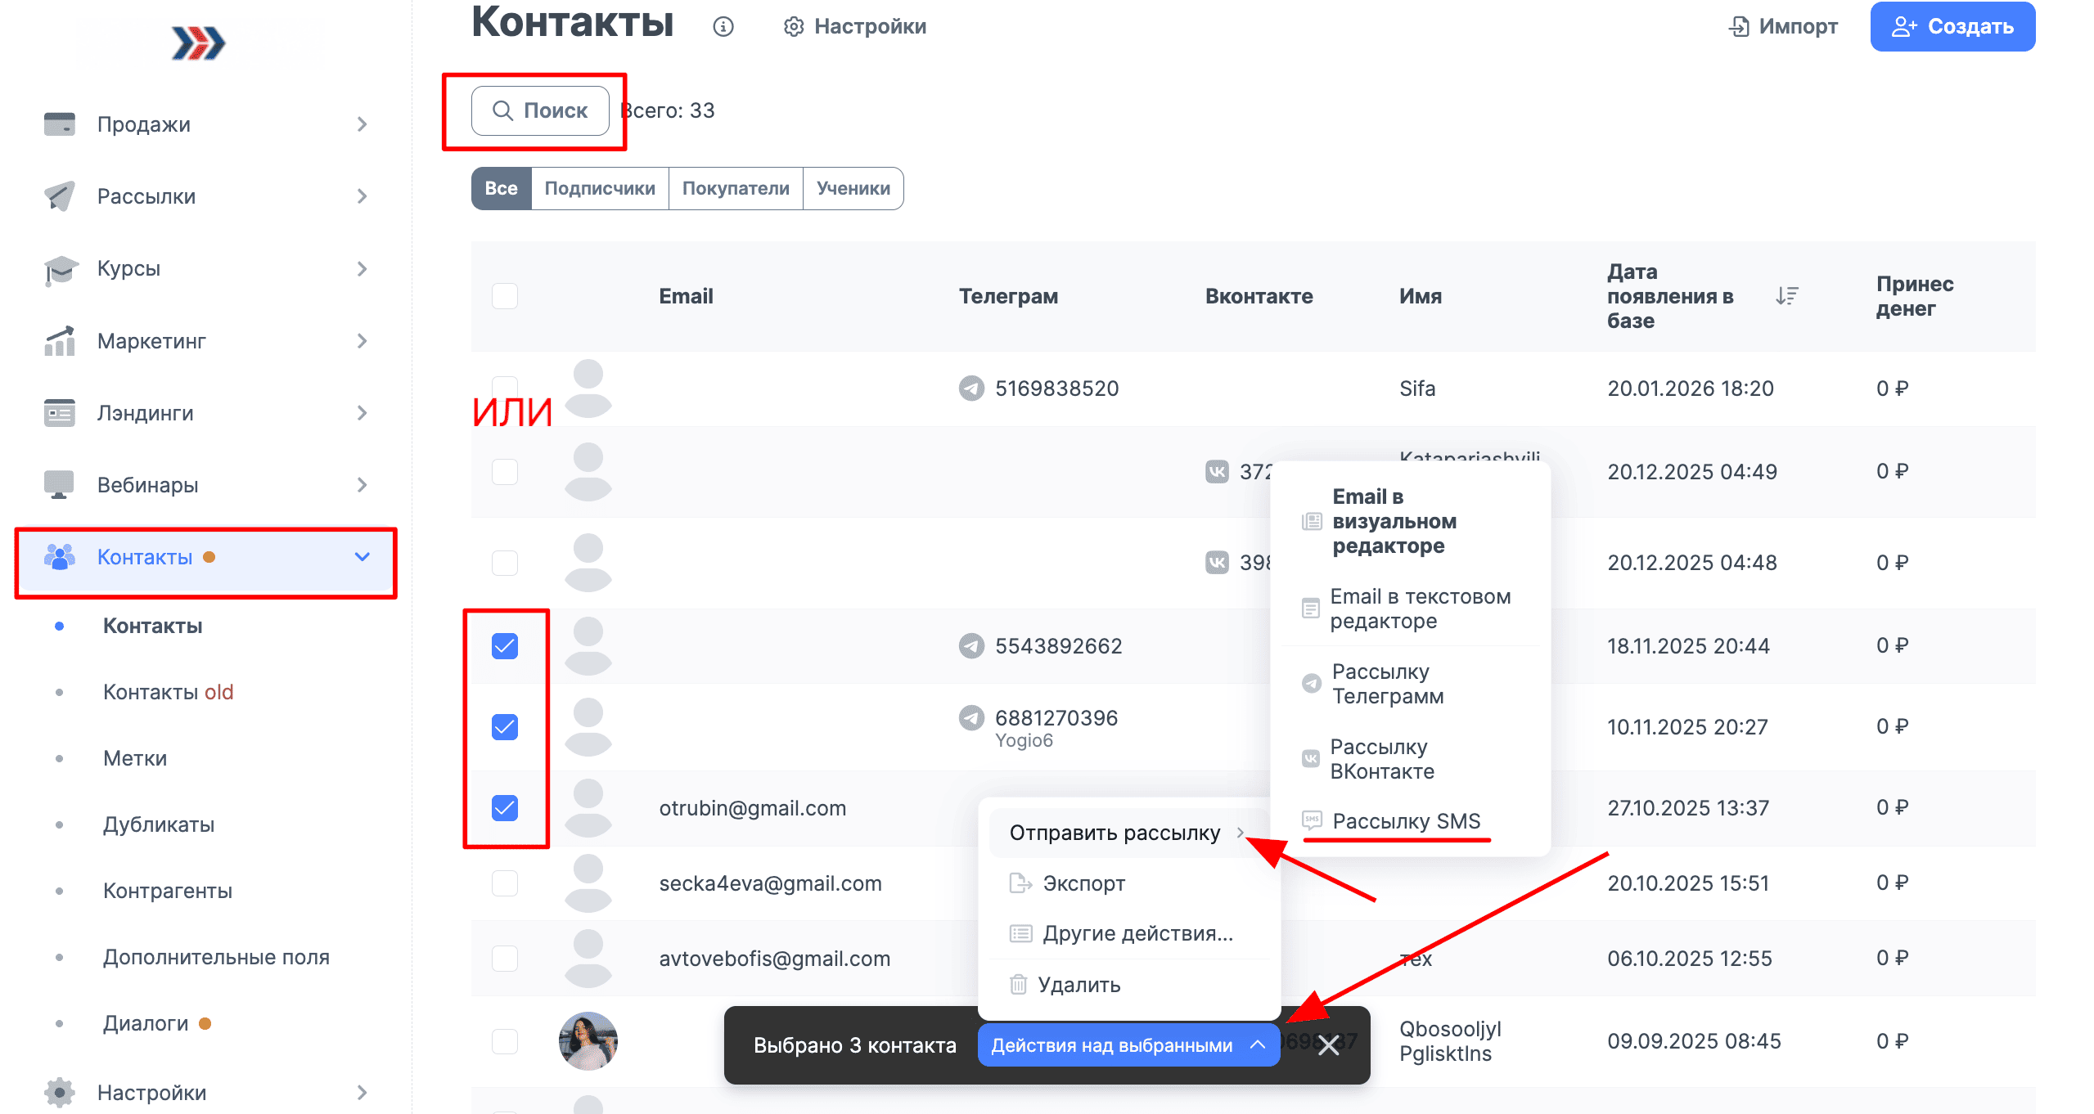Viewport: 2094px width, 1114px height.
Task: Click the info icon beside Контакты title
Action: point(723,27)
